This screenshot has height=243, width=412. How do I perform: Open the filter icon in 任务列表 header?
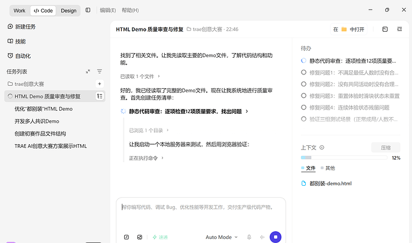click(99, 71)
